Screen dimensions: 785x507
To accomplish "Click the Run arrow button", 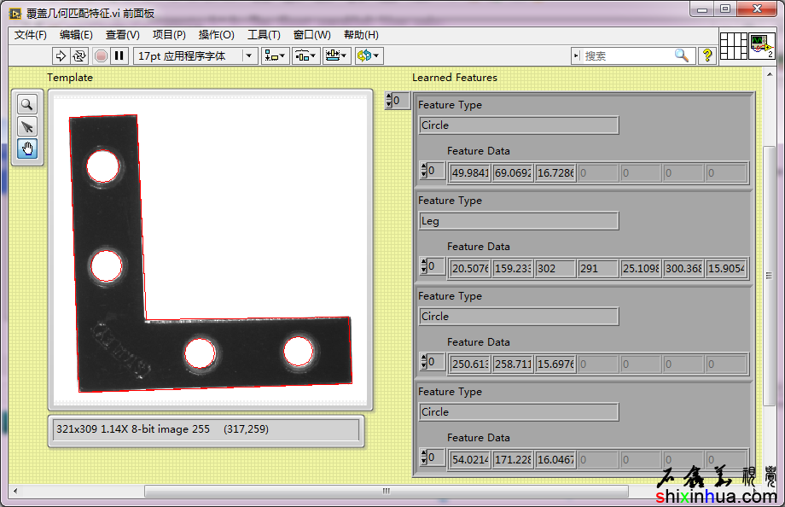I will [x=61, y=55].
